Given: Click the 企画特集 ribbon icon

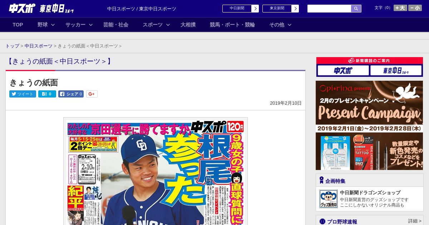Looking at the screenshot, I should pos(322,180).
